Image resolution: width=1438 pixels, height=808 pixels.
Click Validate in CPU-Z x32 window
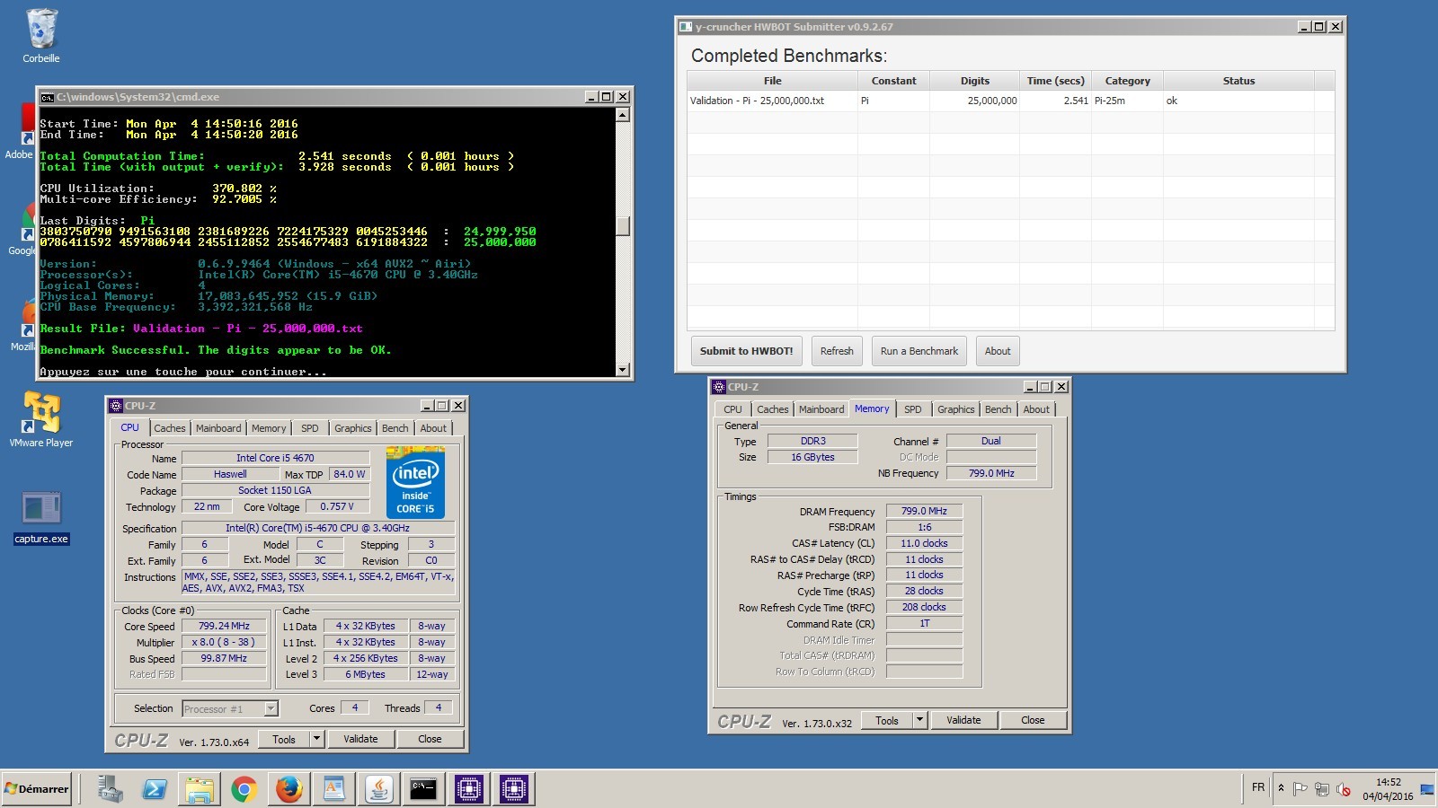(963, 720)
